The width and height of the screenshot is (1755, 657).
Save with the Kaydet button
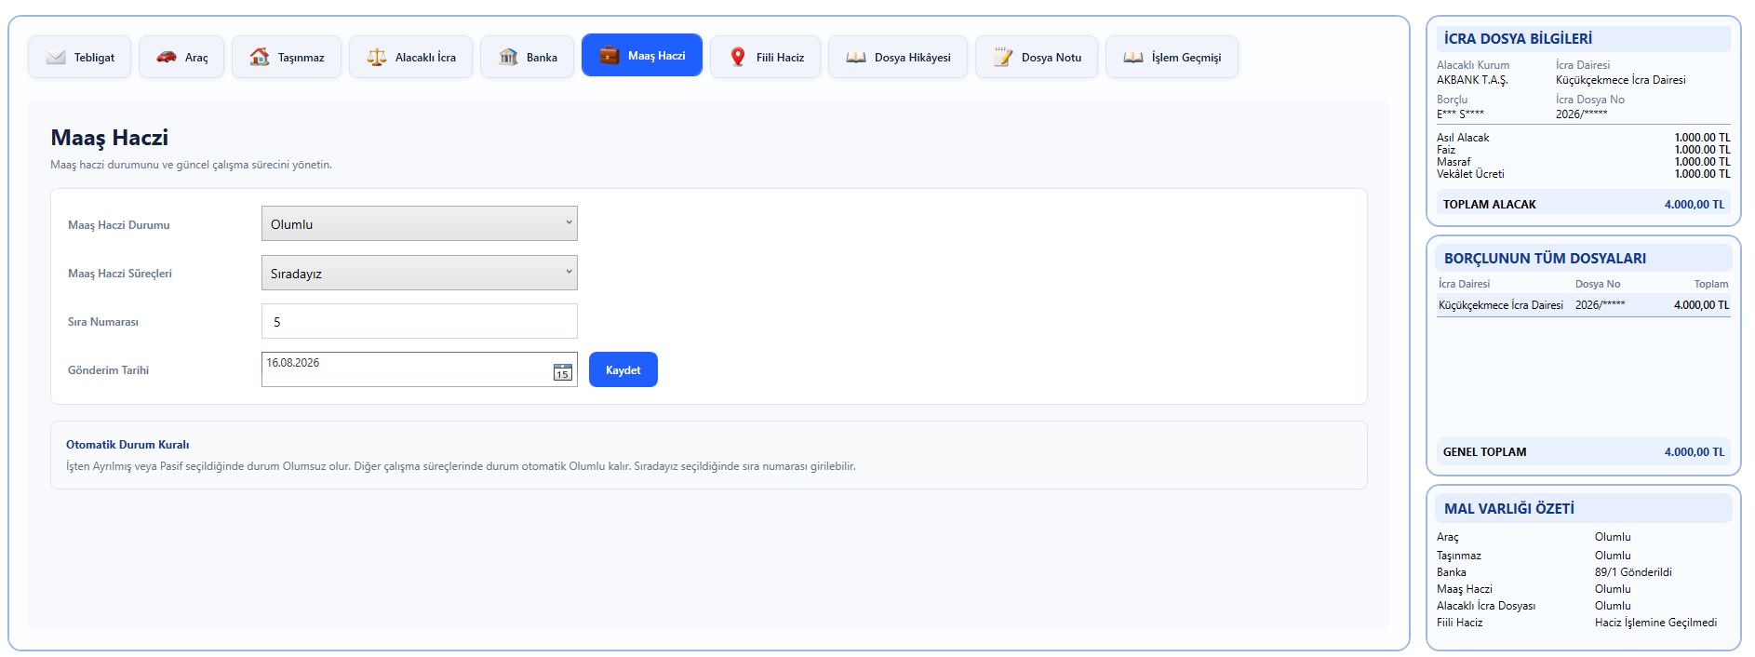click(x=623, y=369)
